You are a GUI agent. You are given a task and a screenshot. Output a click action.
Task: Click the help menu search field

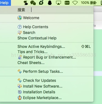pyautogui.click(x=60, y=10)
